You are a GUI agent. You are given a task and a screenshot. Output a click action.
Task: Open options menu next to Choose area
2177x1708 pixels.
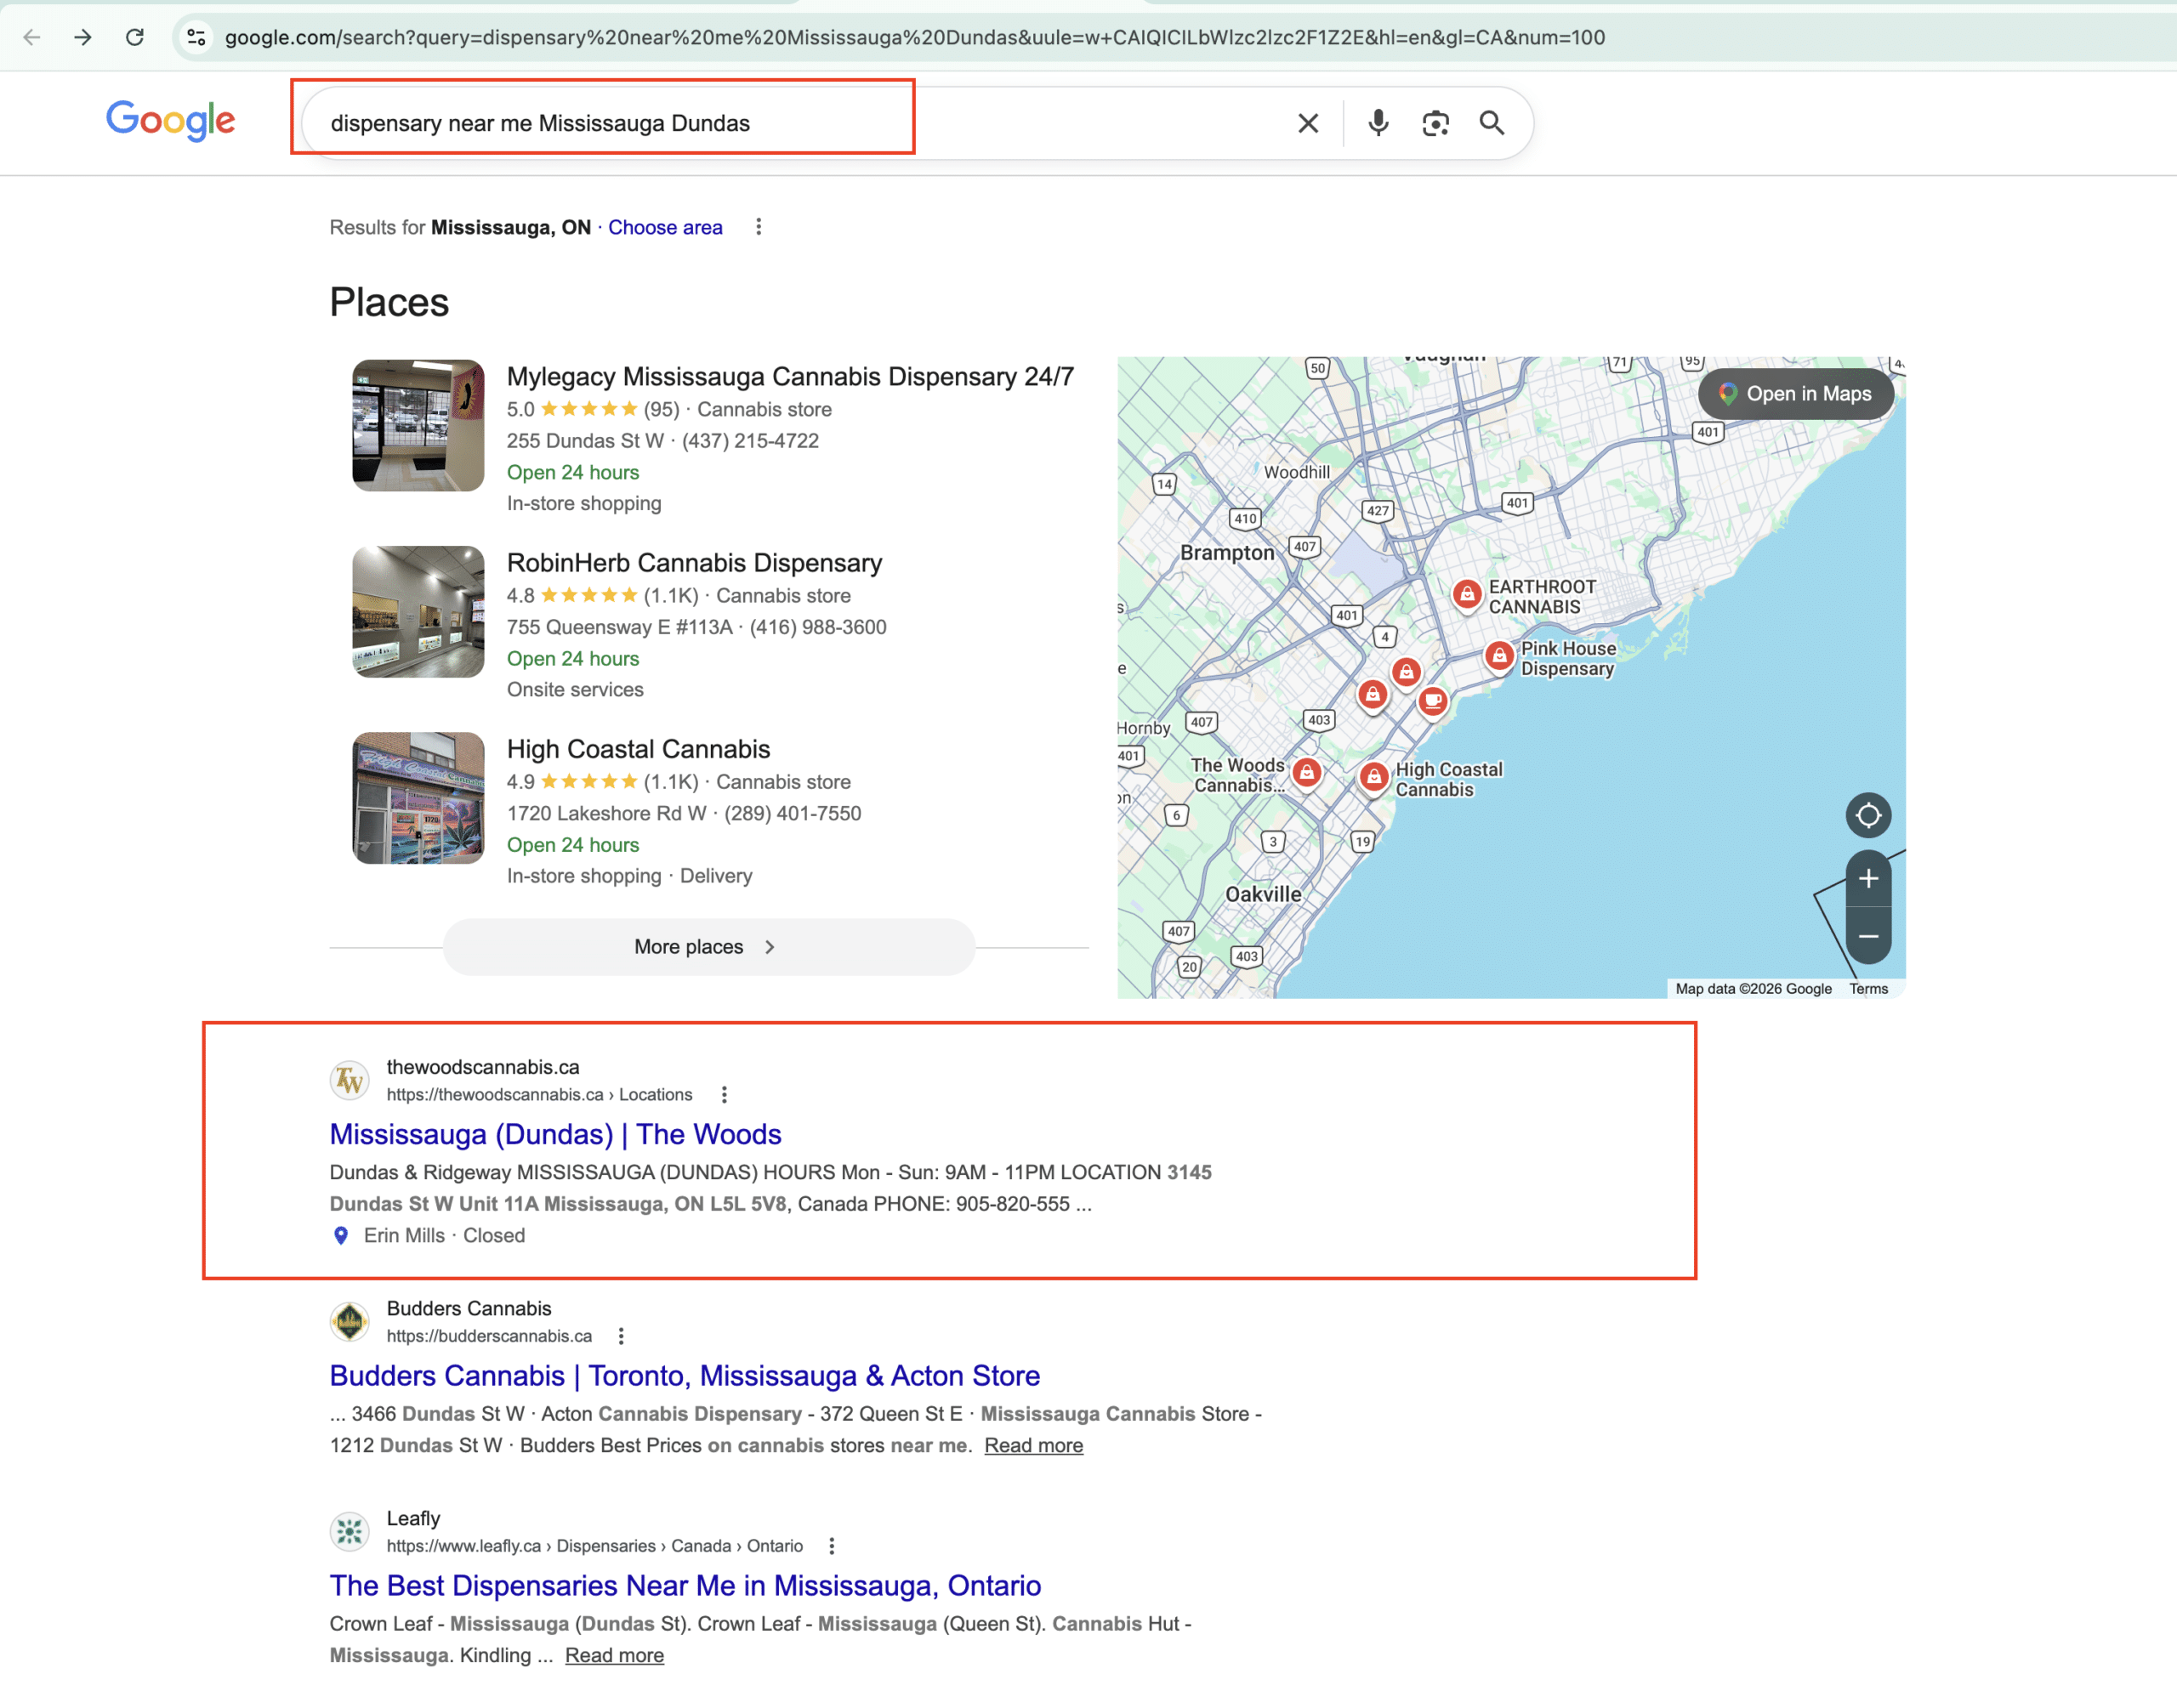[x=759, y=227]
